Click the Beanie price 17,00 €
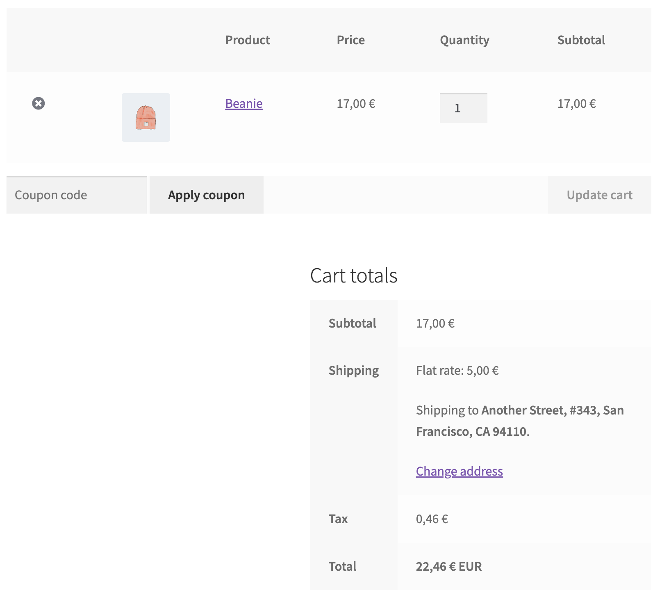 click(356, 104)
